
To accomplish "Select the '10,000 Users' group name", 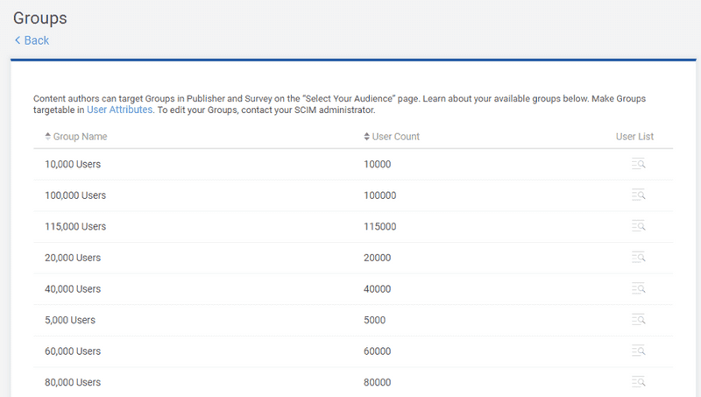I will coord(73,164).
